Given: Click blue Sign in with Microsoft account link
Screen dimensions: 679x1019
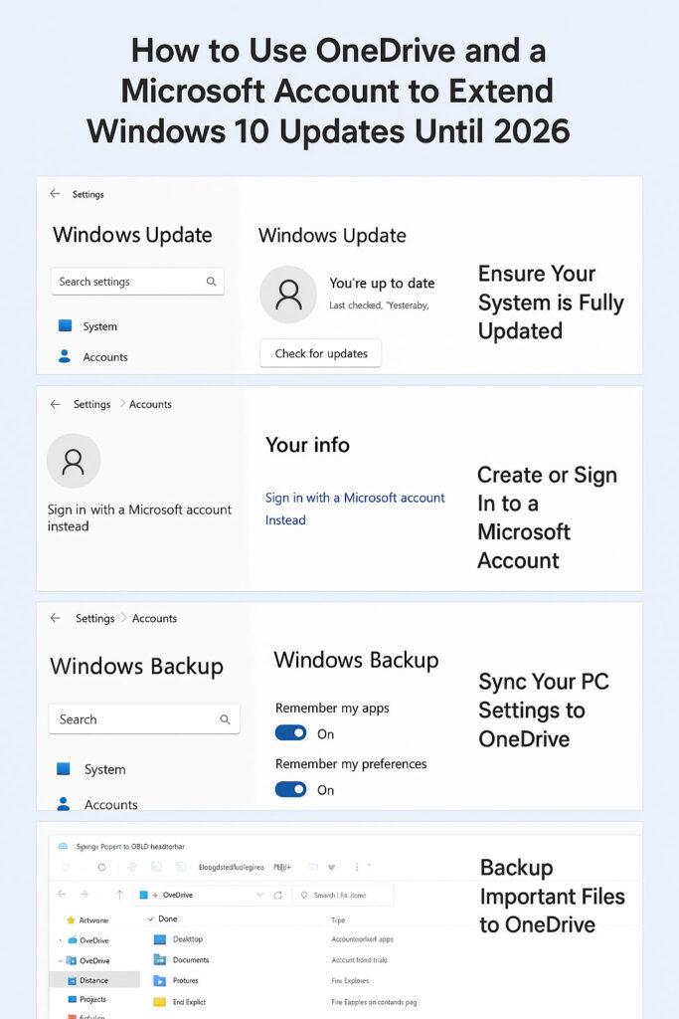Looking at the screenshot, I should (354, 499).
